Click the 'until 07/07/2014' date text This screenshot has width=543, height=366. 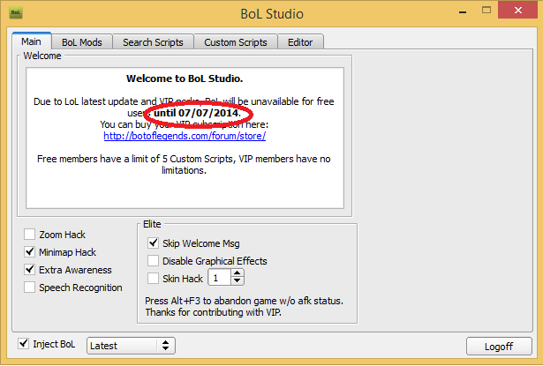196,113
